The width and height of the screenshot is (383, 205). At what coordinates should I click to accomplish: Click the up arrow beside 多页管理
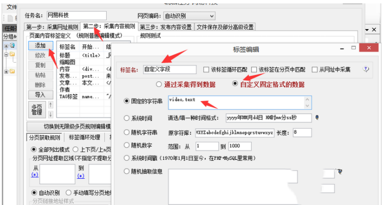click(x=50, y=105)
